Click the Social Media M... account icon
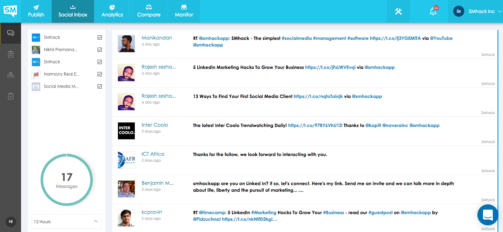The height and width of the screenshot is (232, 503). click(36, 86)
